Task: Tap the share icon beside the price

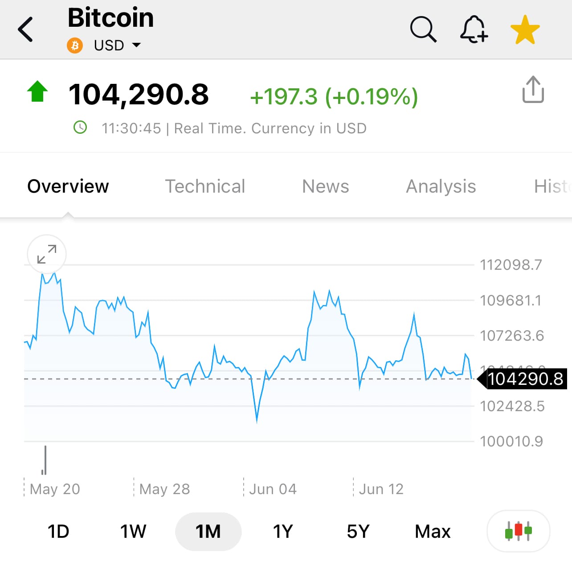Action: [x=533, y=89]
